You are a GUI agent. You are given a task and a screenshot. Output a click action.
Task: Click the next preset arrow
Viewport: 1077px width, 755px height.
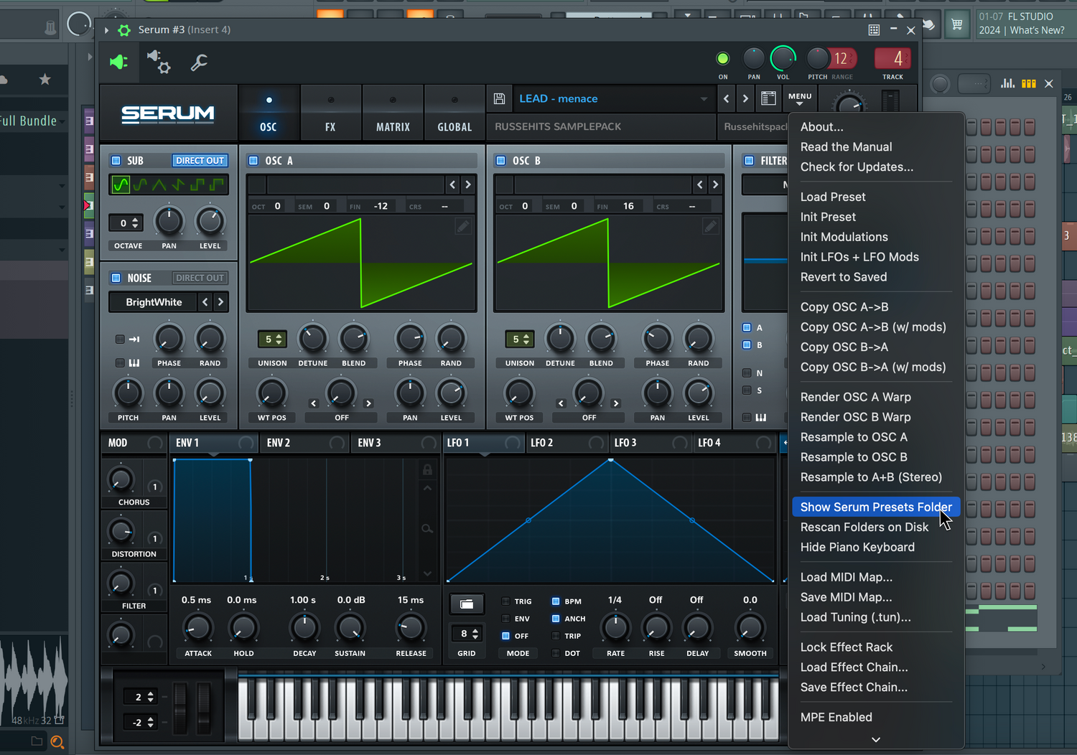tap(745, 99)
